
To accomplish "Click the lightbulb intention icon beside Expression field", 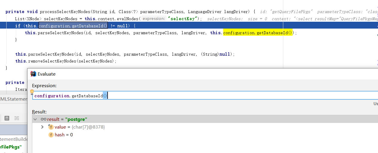I will pos(32,92).
